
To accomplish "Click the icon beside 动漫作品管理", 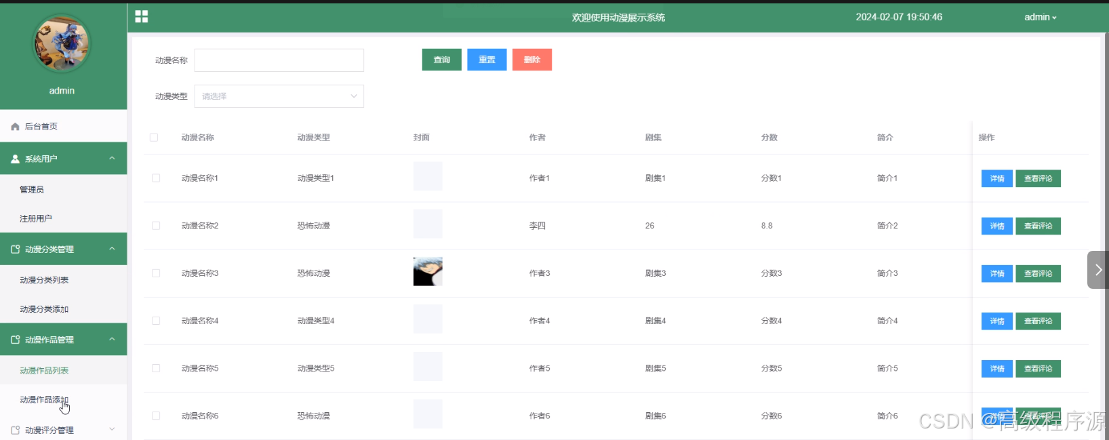I will pyautogui.click(x=15, y=340).
